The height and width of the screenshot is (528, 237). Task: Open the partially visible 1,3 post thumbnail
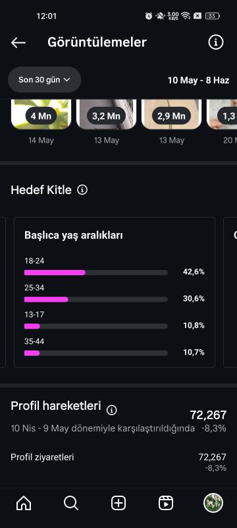(x=223, y=114)
